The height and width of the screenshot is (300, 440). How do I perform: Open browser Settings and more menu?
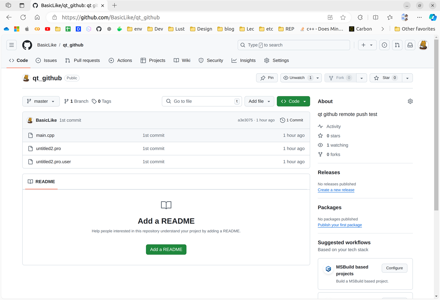click(419, 17)
